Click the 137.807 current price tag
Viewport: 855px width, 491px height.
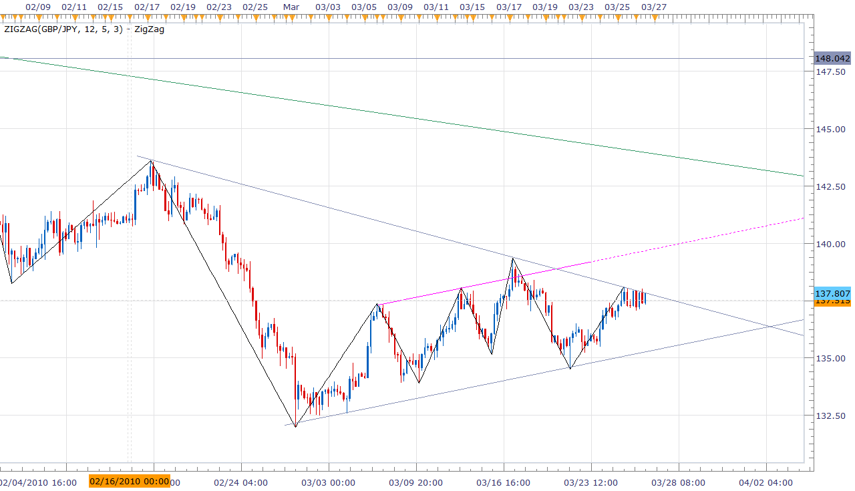tap(832, 293)
